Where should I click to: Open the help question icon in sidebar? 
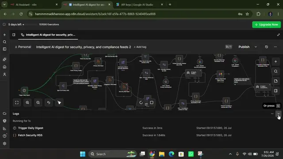click(x=4, y=136)
